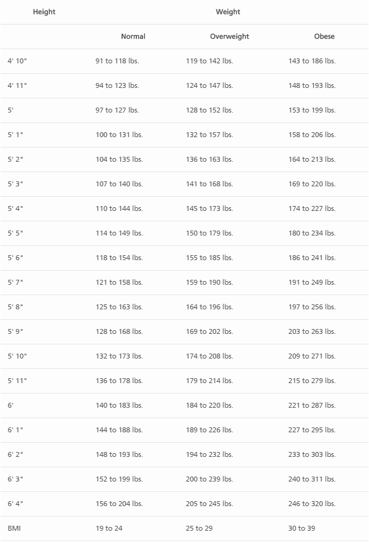This screenshot has width=369, height=543.
Task: Click the 158 to 206 lbs. cell
Action: click(312, 135)
